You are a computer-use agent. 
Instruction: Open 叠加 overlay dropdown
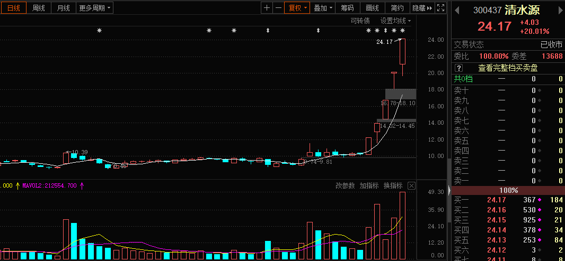click(322, 8)
